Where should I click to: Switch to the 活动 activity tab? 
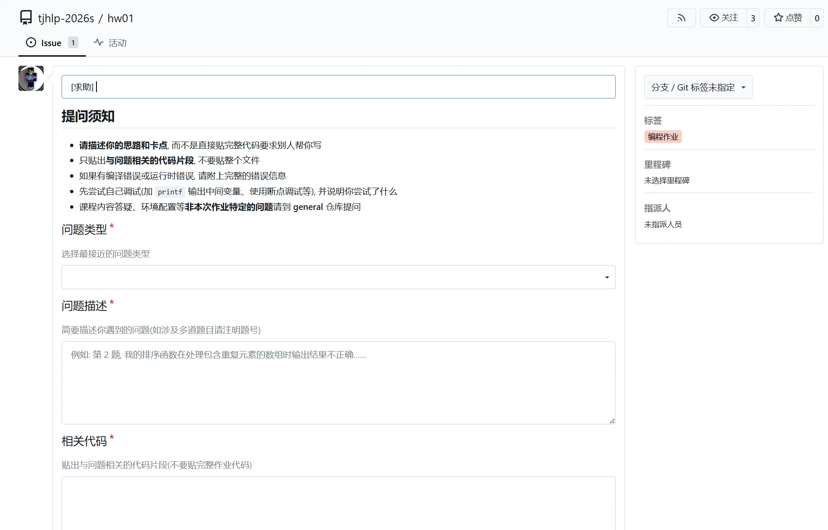[x=110, y=43]
